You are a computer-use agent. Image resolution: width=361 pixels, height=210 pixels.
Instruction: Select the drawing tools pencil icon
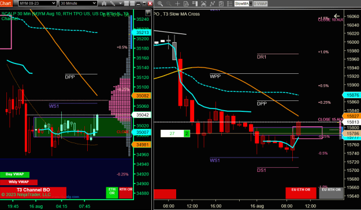(x=113, y=3)
